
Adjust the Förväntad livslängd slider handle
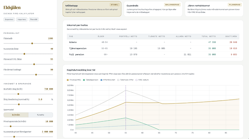36,75
